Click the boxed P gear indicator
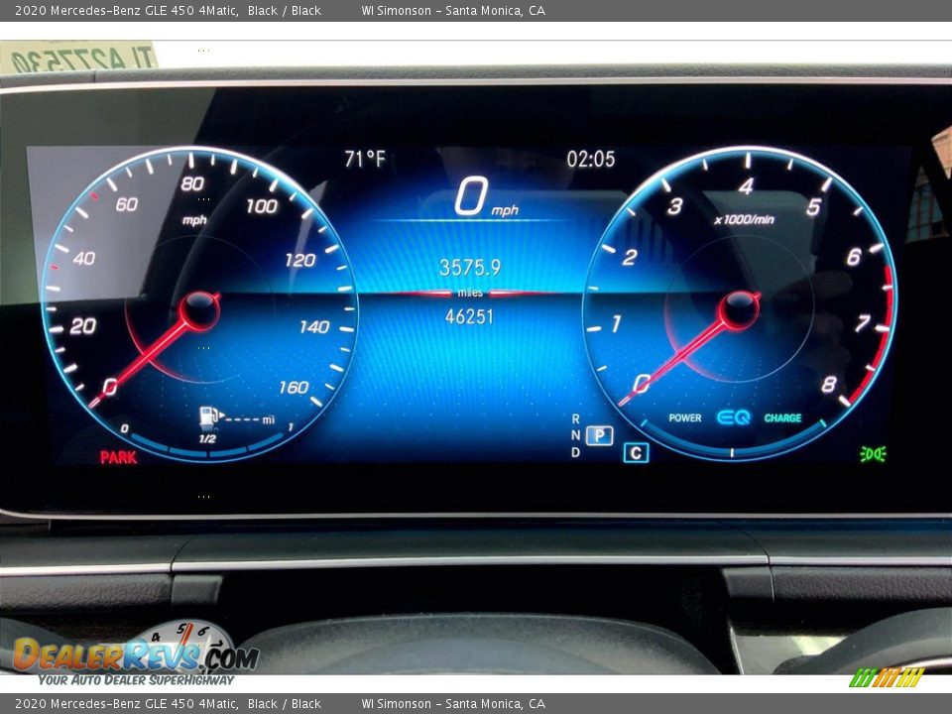952x714 pixels. click(x=599, y=435)
